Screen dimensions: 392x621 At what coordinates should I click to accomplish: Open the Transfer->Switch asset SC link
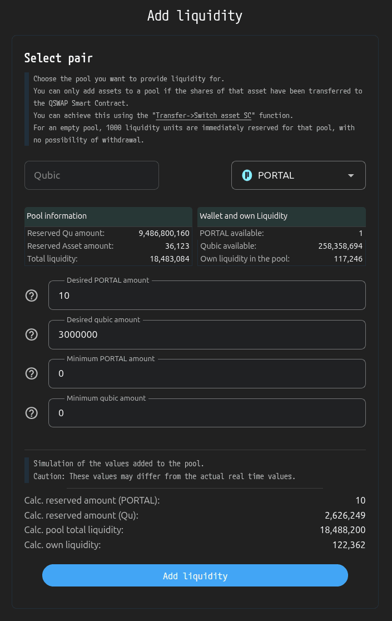204,116
